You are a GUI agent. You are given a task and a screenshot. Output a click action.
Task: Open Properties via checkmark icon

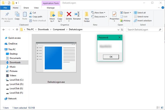click(114, 14)
